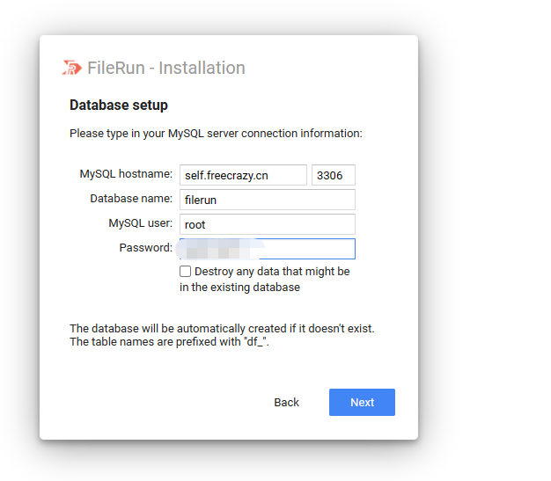551x481 pixels.
Task: Click the "FileRun - Installation" title text
Action: [x=166, y=69]
